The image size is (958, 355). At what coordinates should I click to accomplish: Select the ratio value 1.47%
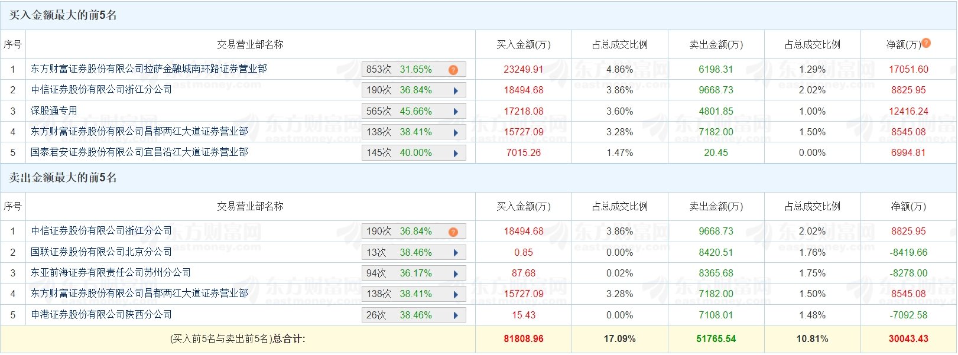point(620,153)
